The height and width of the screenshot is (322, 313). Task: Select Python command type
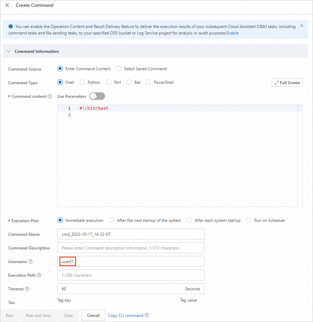82,82
